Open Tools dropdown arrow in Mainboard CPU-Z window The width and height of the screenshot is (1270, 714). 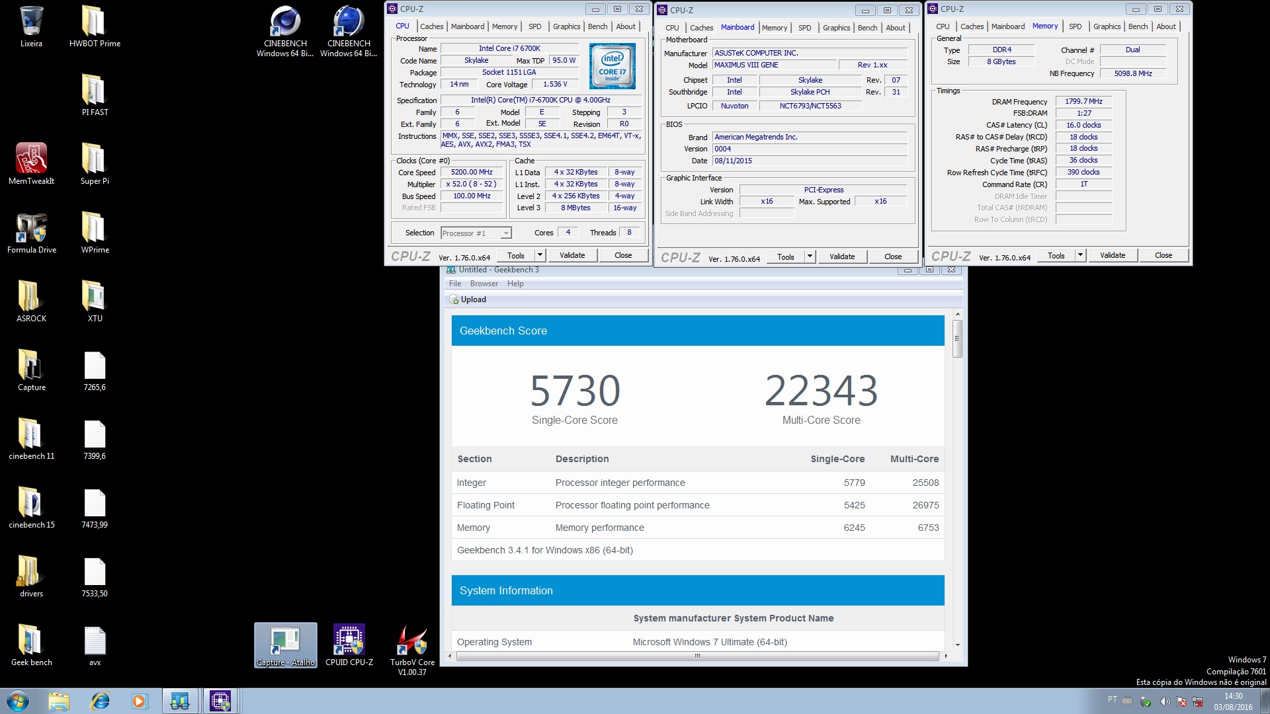coord(810,257)
